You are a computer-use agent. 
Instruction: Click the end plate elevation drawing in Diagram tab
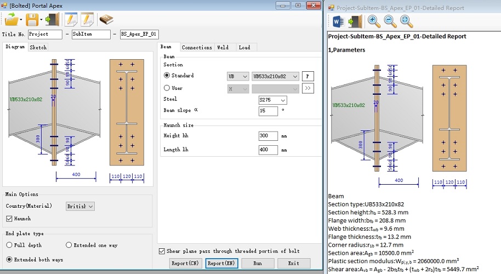pos(127,112)
